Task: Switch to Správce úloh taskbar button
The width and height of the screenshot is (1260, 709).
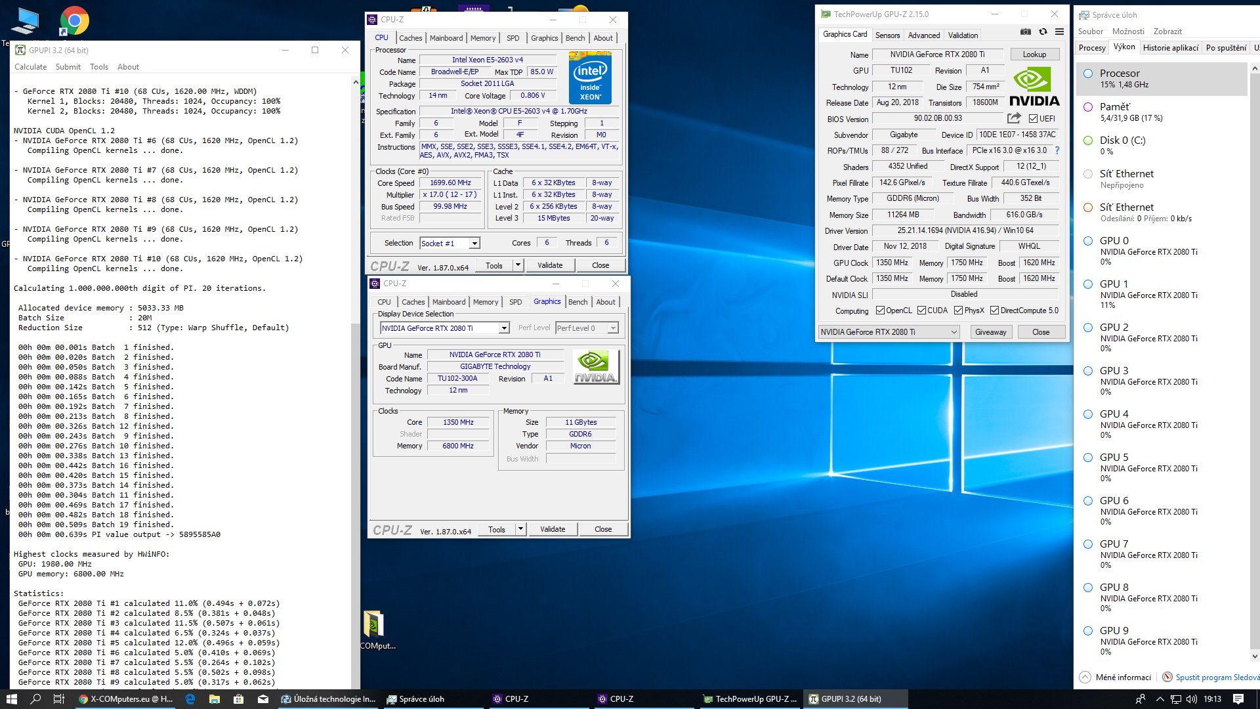Action: tap(433, 699)
